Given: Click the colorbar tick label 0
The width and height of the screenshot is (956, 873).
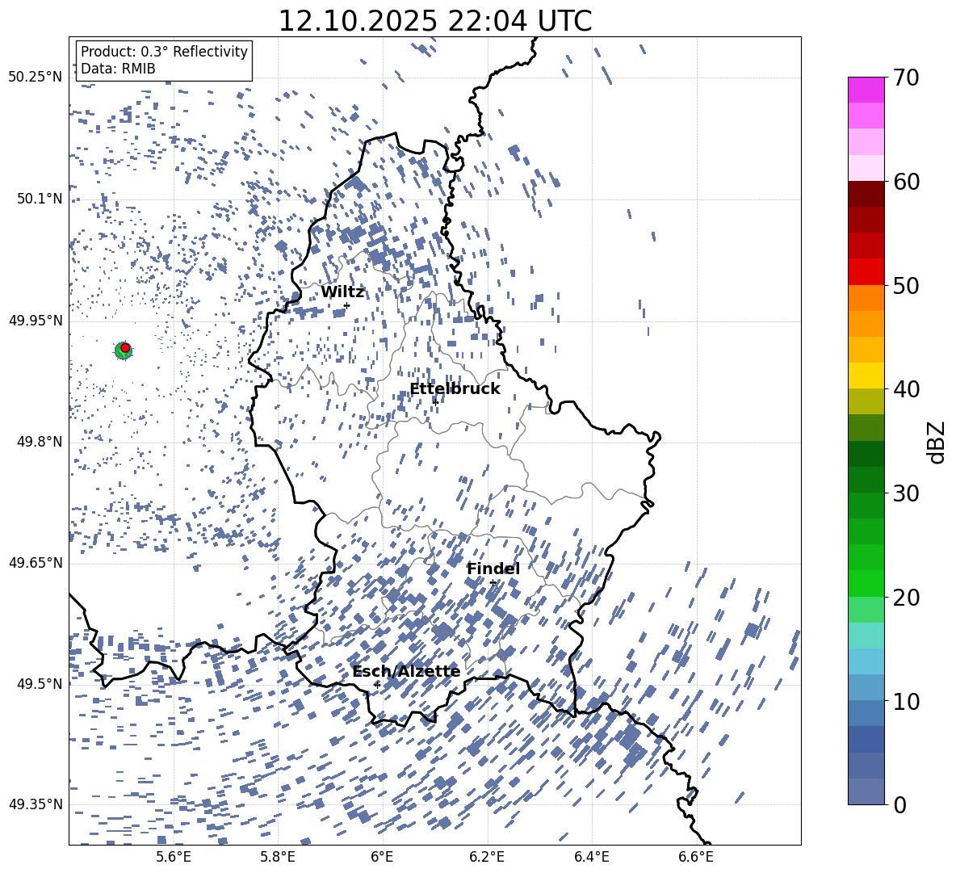Looking at the screenshot, I should pyautogui.click(x=899, y=804).
